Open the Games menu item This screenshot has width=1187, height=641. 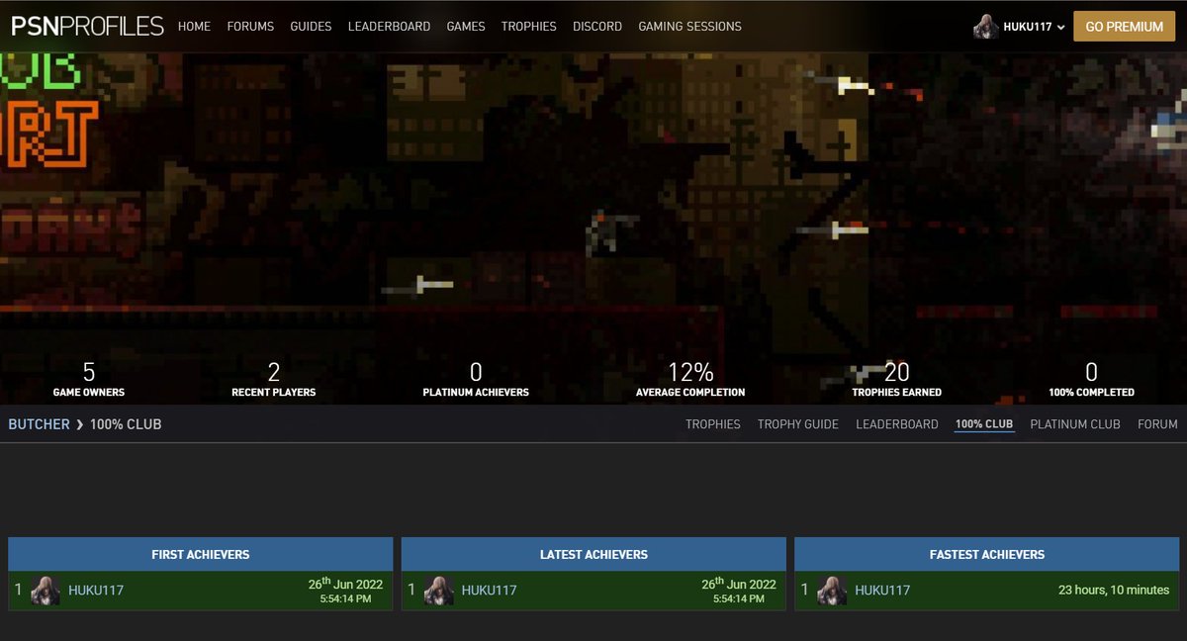[x=466, y=27]
